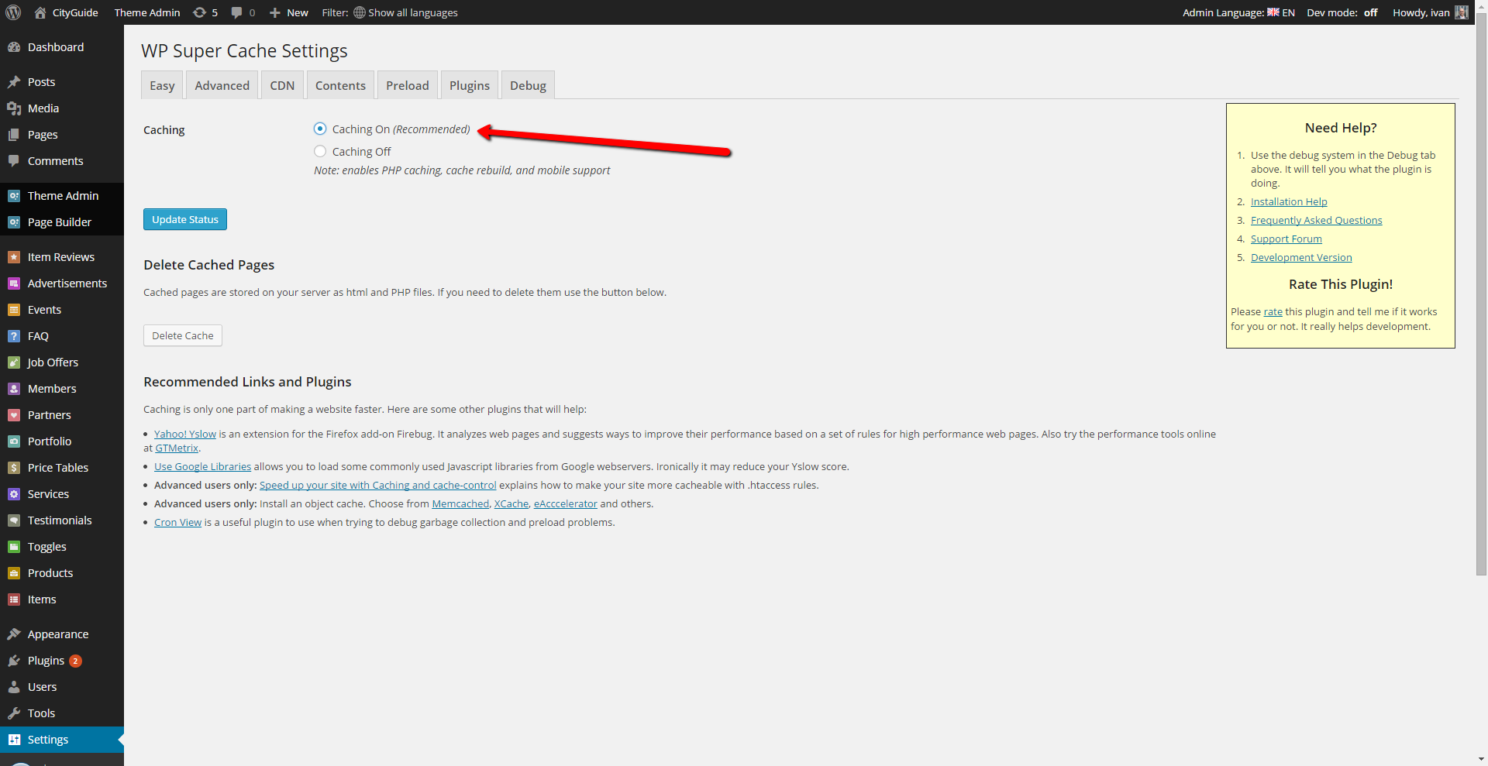Click the Plugins update count badge 2
This screenshot has width=1488, height=766.
[x=75, y=661]
